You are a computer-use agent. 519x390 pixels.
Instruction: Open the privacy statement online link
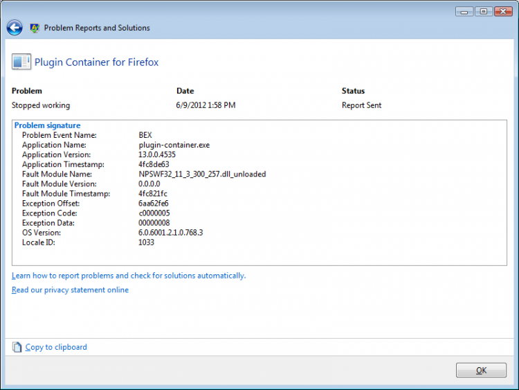pos(70,290)
